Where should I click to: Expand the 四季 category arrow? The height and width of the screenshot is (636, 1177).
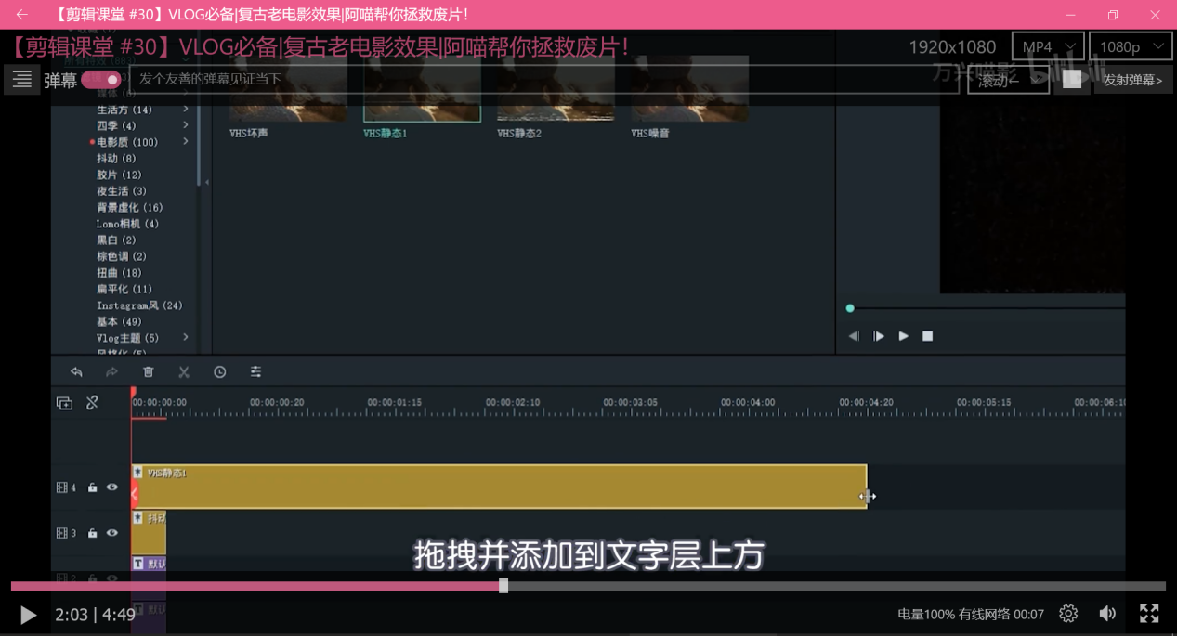pyautogui.click(x=186, y=125)
